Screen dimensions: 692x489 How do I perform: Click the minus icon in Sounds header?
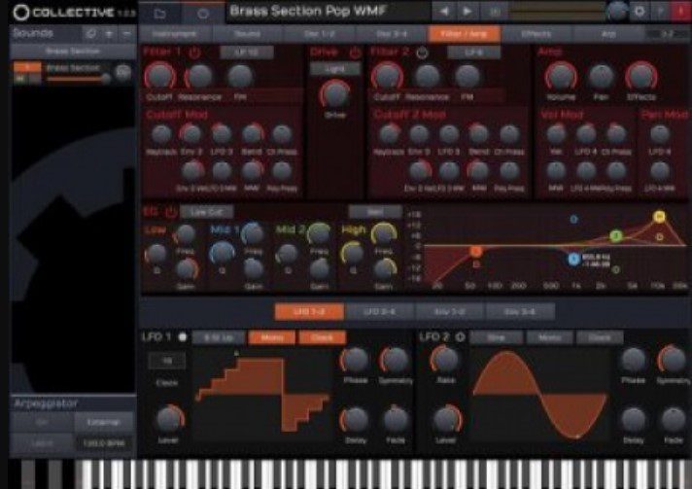[126, 34]
